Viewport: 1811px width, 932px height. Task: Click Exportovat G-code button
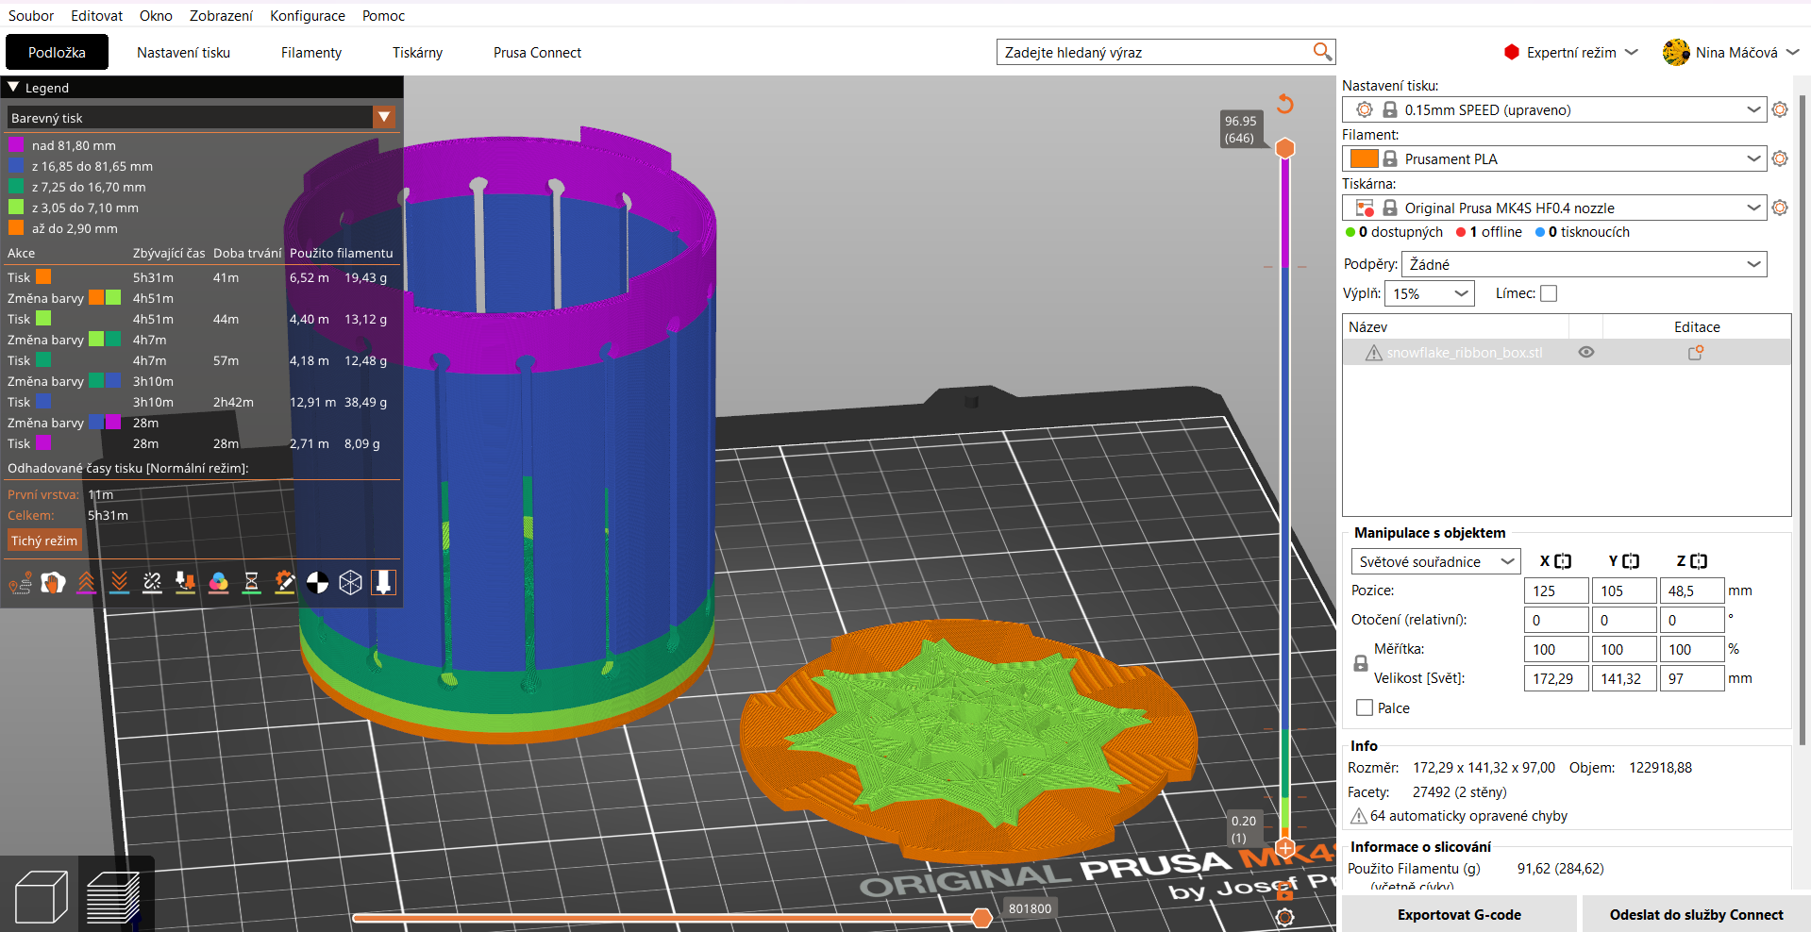click(x=1459, y=914)
